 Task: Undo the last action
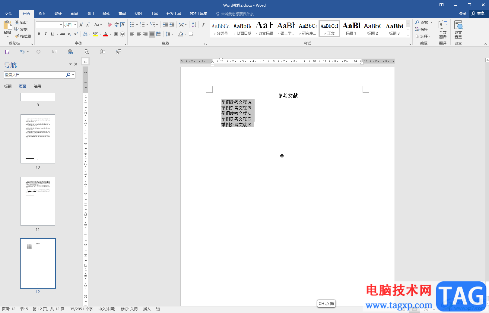pos(22,52)
